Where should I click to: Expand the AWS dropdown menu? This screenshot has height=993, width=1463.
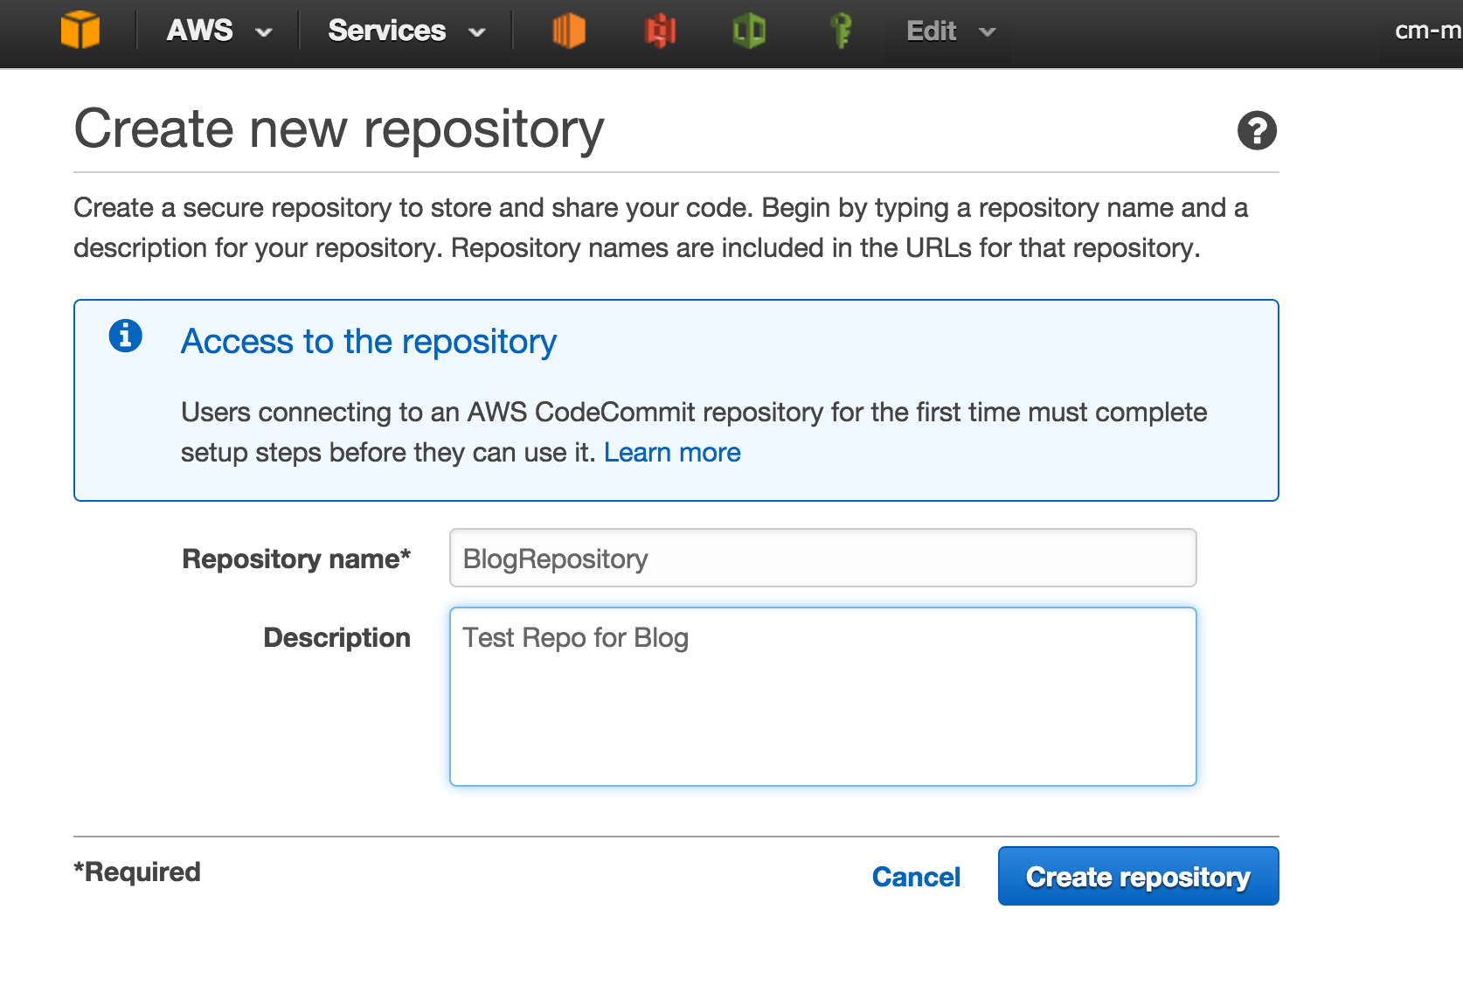coord(218,31)
